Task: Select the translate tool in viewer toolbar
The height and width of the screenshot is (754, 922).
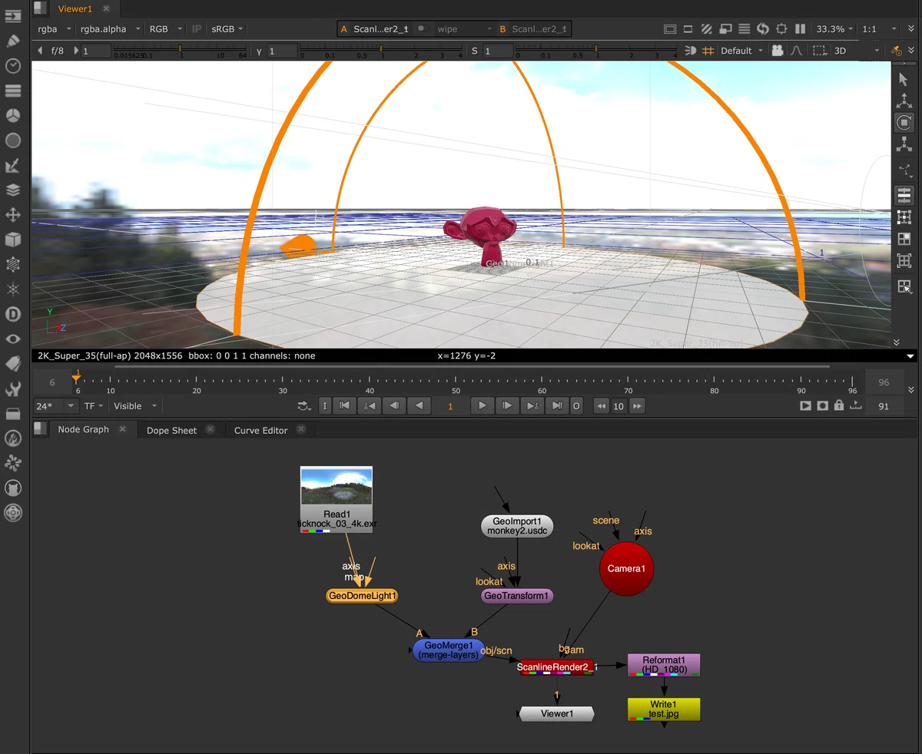Action: pos(904,101)
